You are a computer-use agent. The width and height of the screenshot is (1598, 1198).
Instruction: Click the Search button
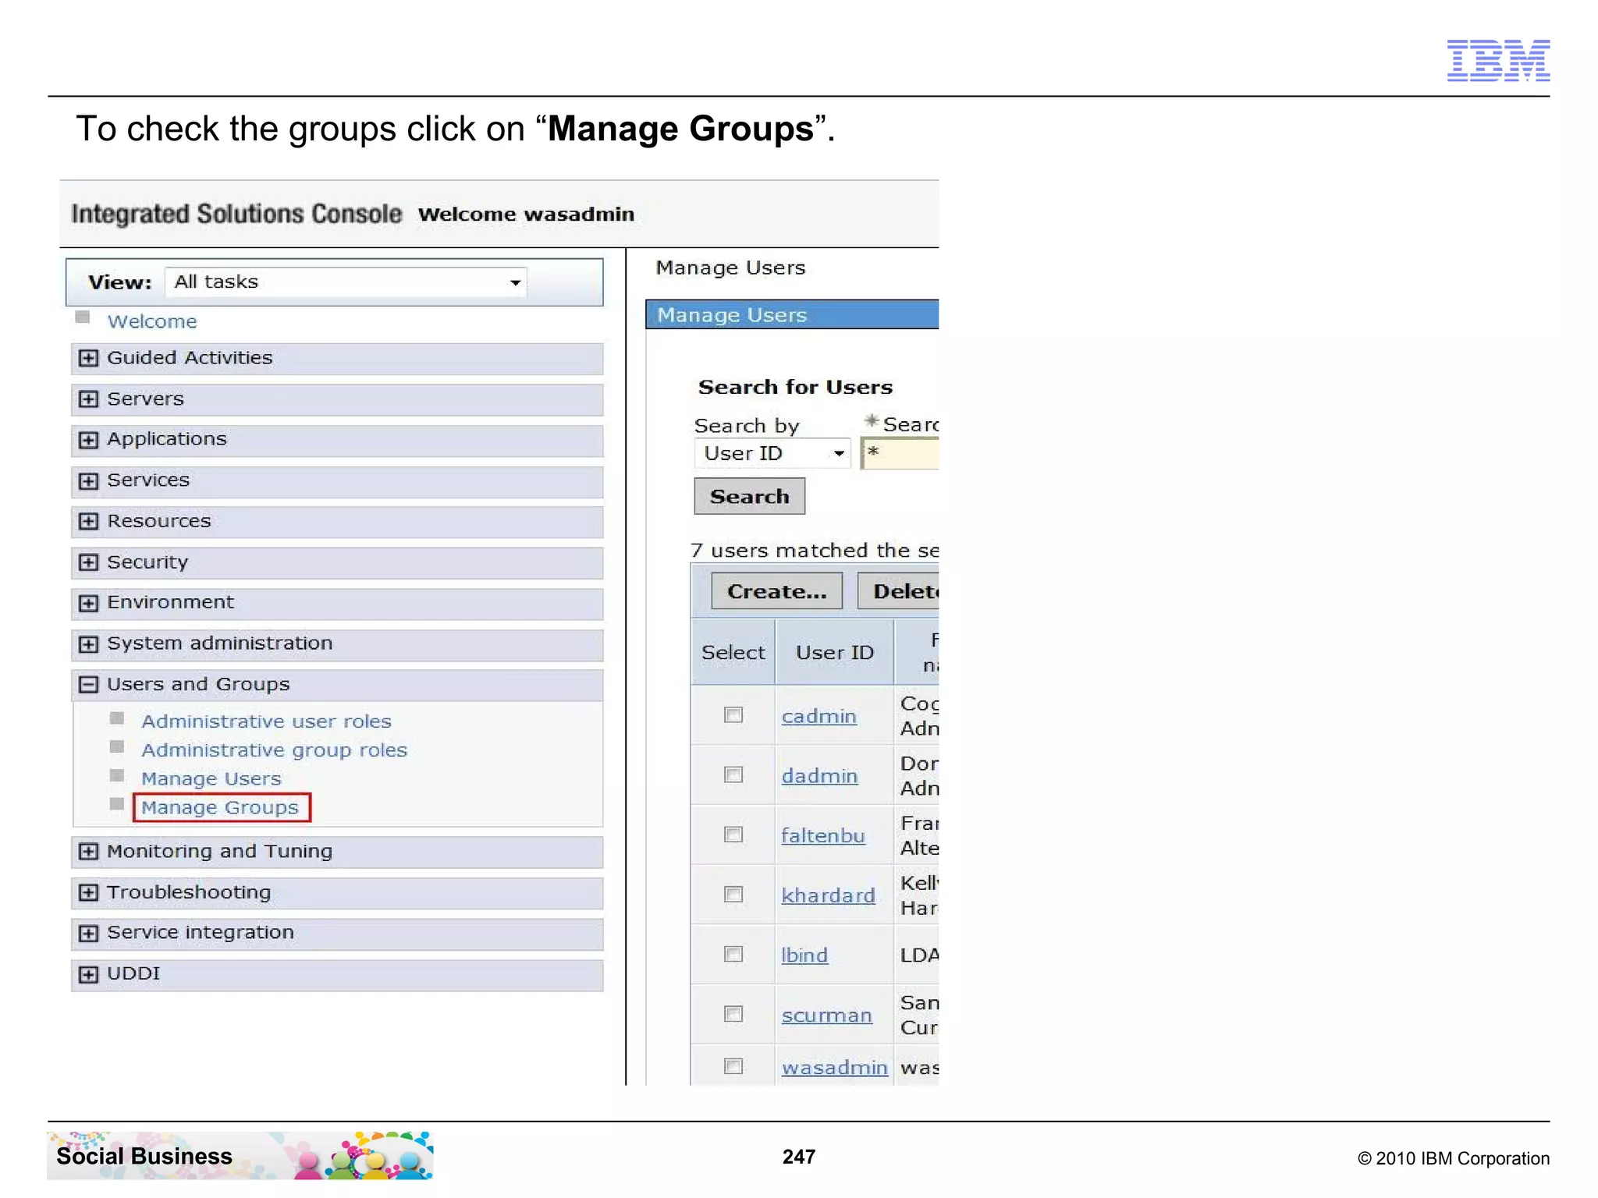749,496
